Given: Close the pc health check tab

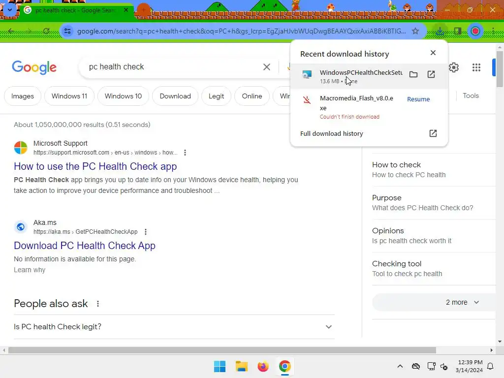Looking at the screenshot, I should click(x=126, y=10).
